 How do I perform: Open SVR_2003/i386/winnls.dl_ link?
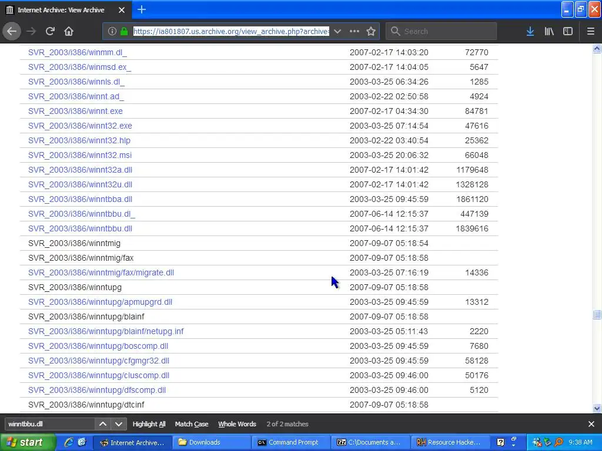click(x=76, y=82)
